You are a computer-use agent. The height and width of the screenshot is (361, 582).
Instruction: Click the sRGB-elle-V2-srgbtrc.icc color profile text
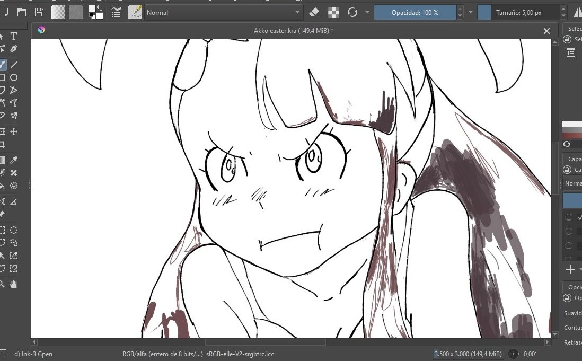point(240,354)
